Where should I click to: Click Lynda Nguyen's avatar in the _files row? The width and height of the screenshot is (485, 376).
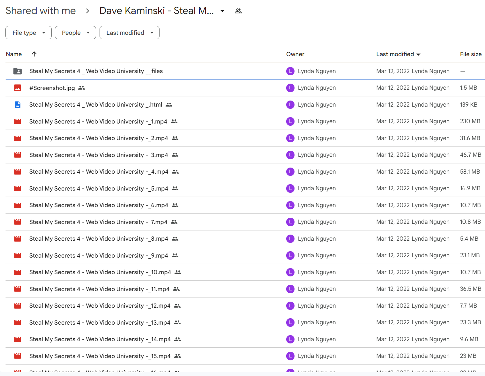pyautogui.click(x=290, y=71)
